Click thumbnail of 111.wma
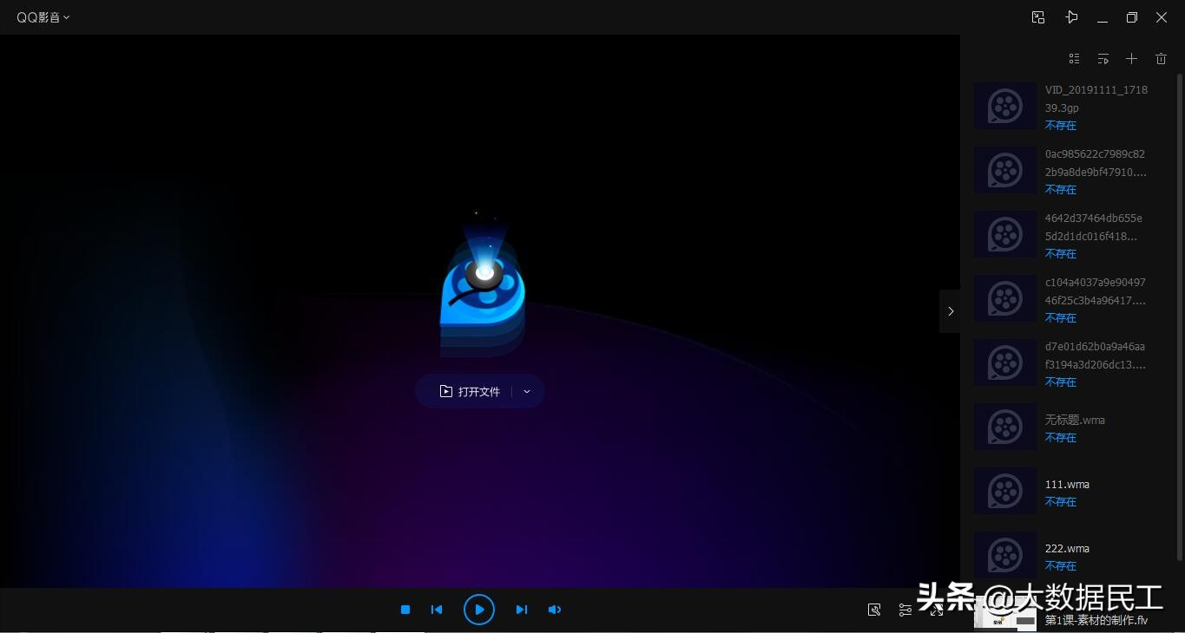 point(1005,491)
